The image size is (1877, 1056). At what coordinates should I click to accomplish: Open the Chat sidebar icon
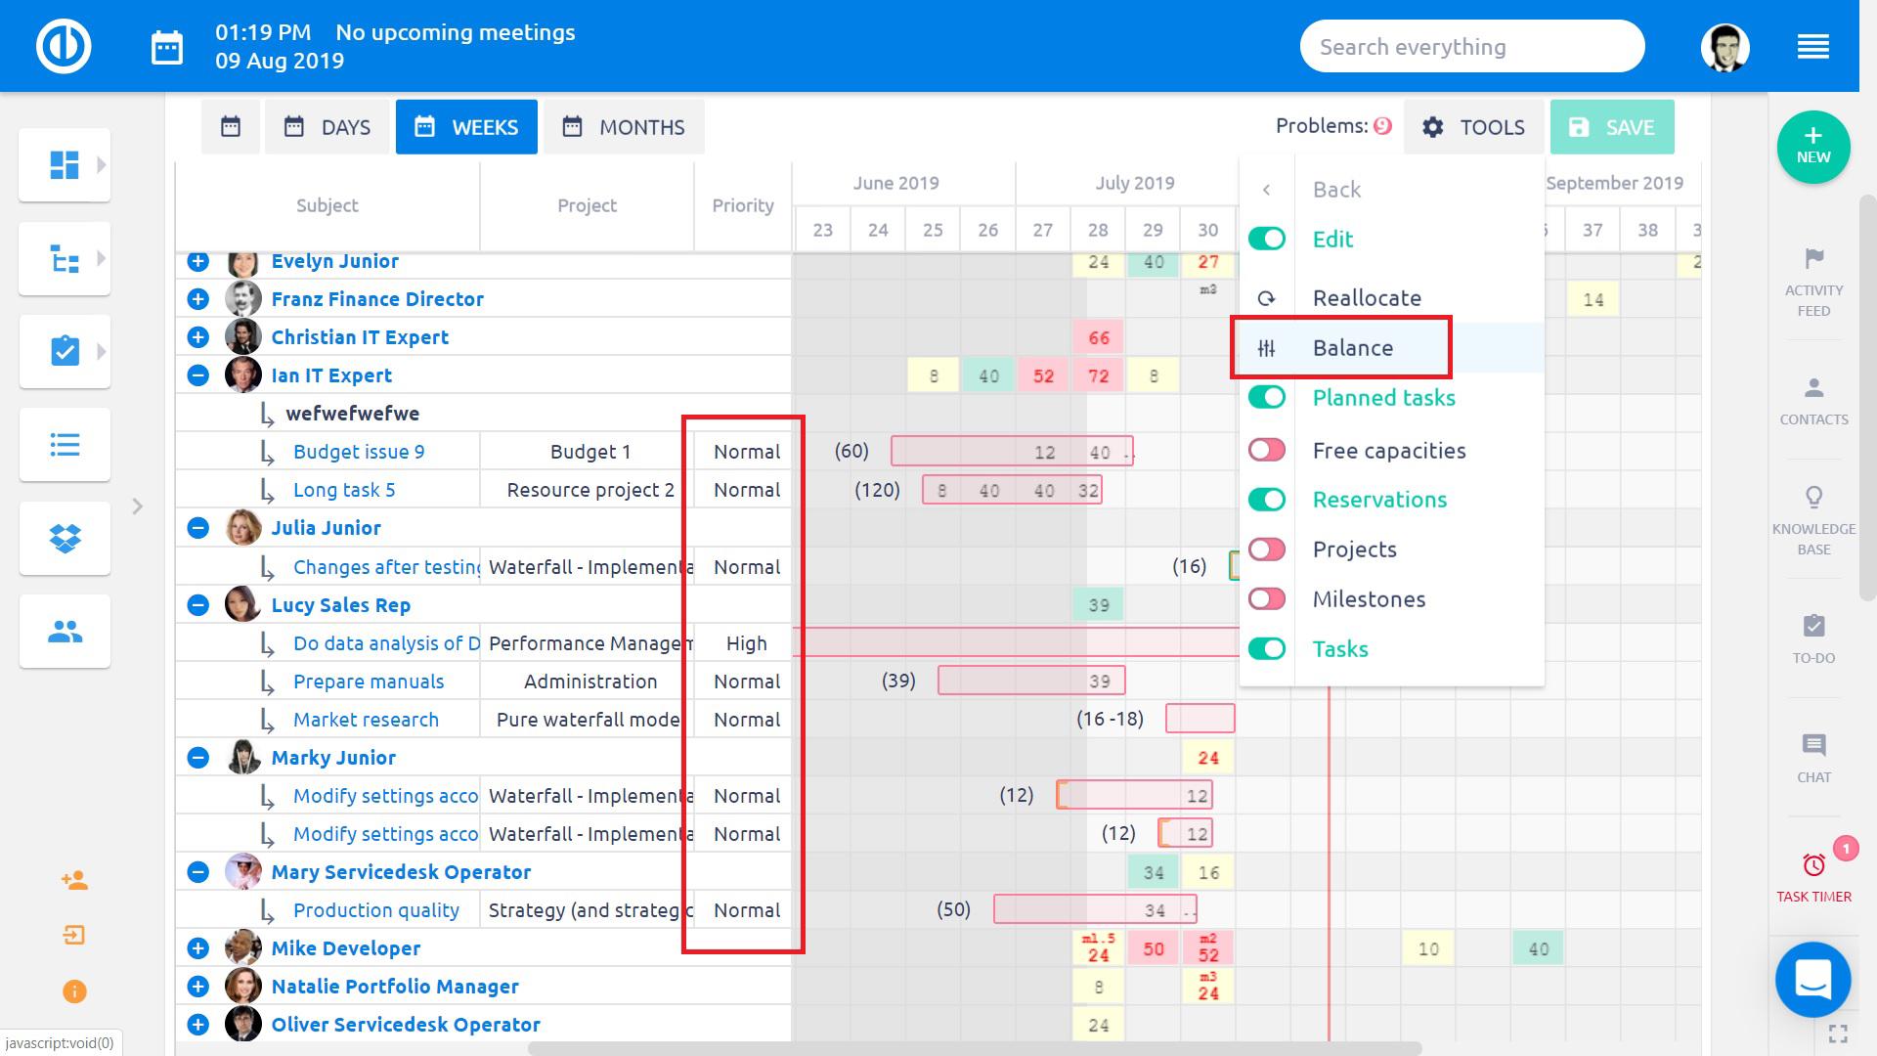(1813, 746)
